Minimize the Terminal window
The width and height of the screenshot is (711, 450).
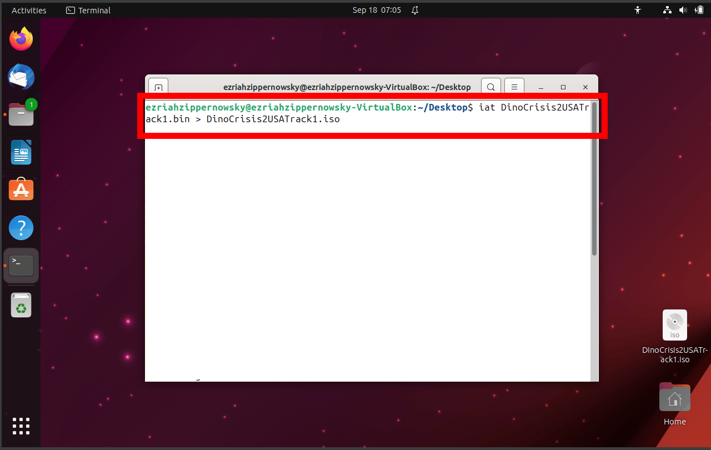pyautogui.click(x=540, y=87)
